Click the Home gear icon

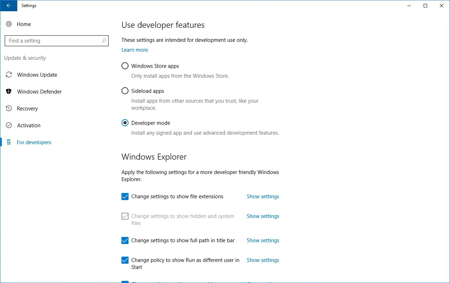click(9, 24)
